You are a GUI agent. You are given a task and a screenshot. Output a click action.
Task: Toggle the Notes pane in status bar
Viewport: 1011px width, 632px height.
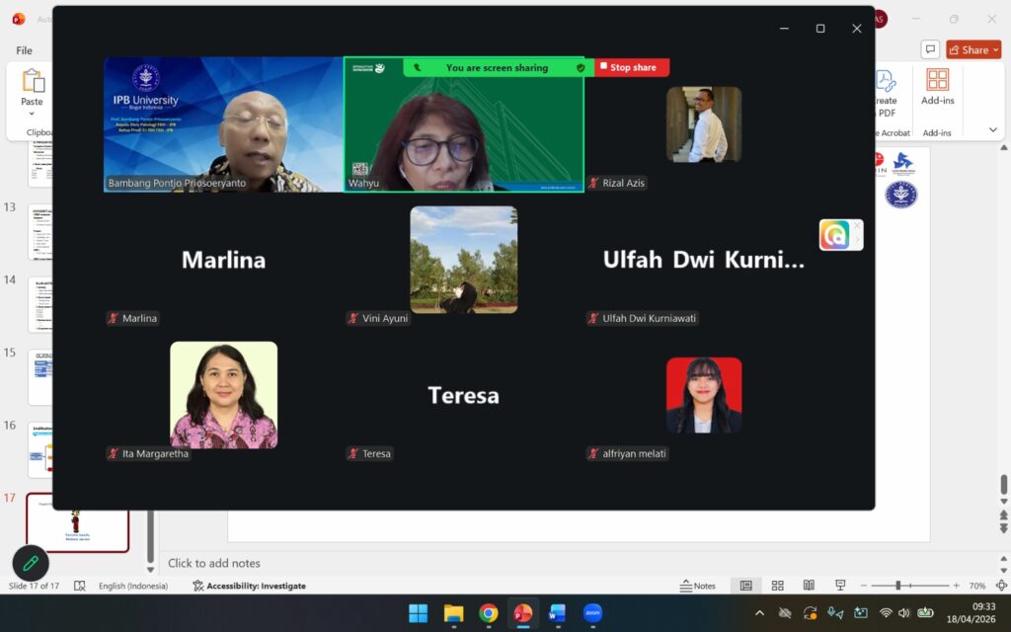coord(698,586)
